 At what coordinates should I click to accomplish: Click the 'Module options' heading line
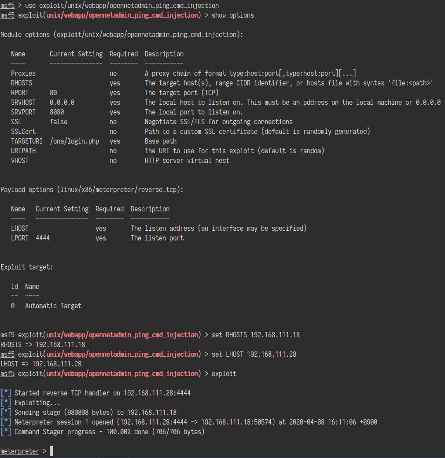point(122,34)
